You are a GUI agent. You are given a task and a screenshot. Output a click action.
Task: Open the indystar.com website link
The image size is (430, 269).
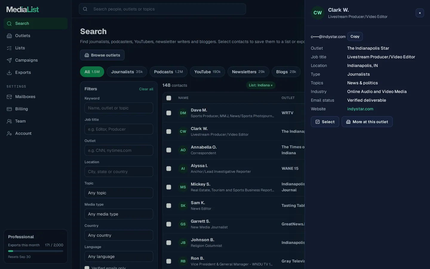[360, 109]
